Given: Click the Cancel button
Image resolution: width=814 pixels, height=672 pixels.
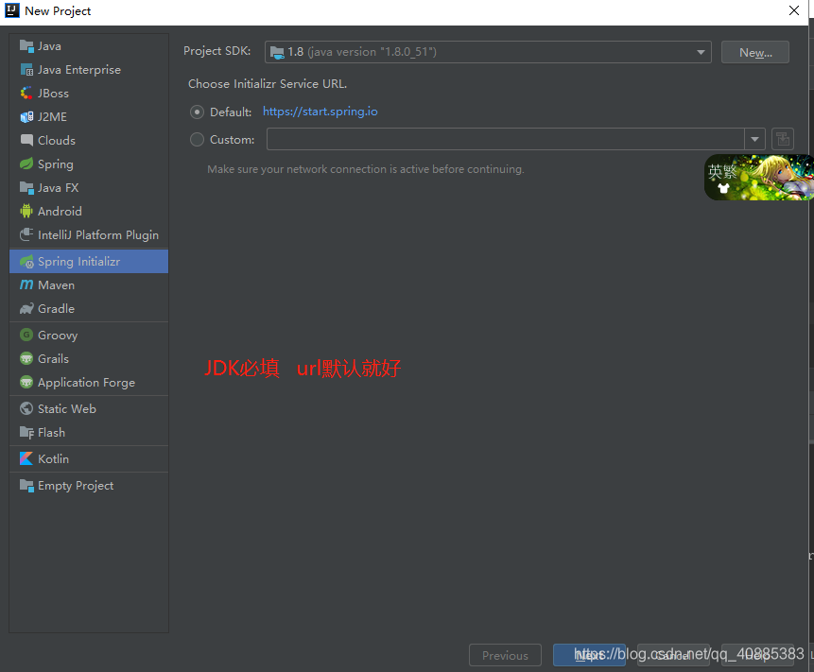Looking at the screenshot, I should point(673,655).
